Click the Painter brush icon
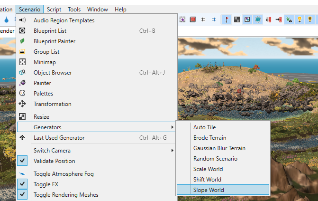318x201 pixels. (22, 83)
